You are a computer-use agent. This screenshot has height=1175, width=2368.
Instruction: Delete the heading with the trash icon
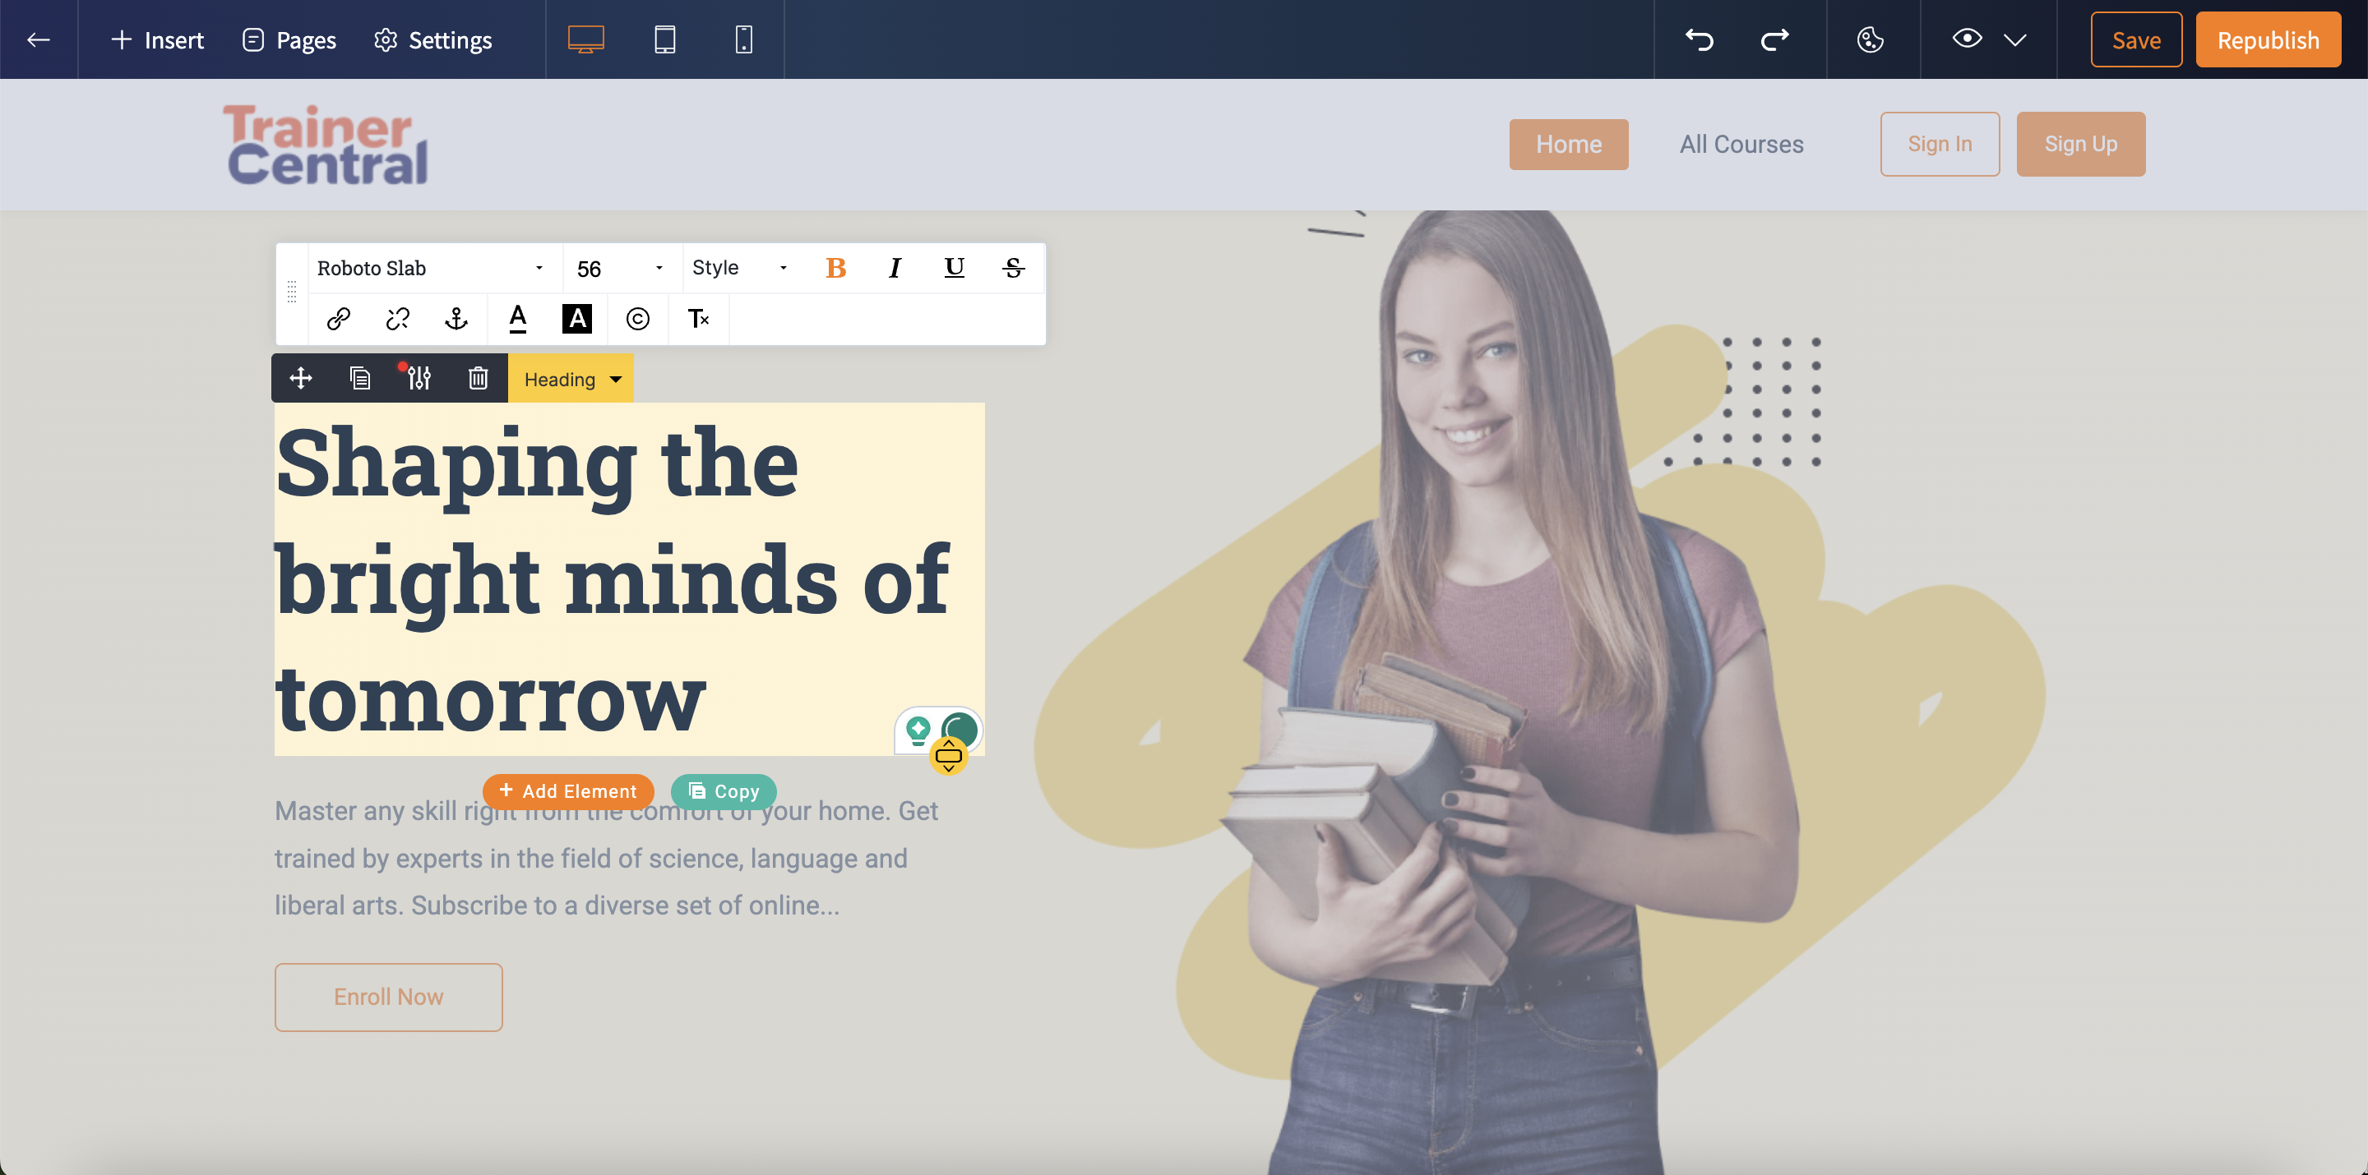click(478, 379)
